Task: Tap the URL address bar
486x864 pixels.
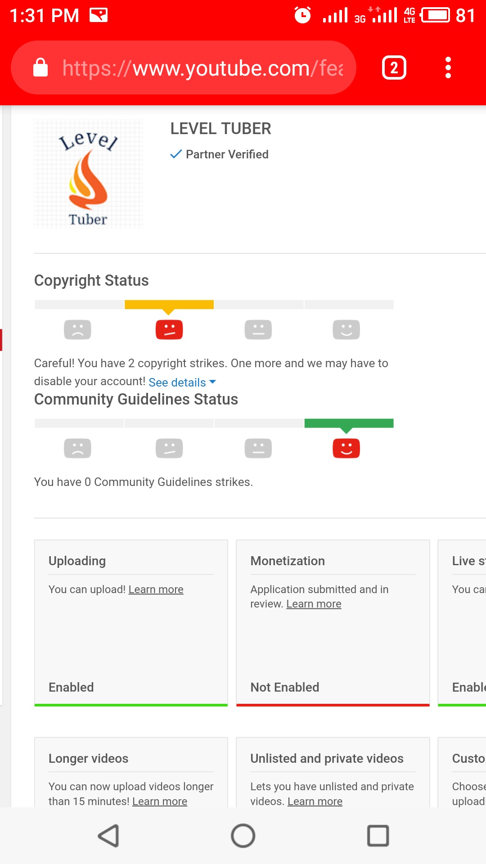Action: 184,68
